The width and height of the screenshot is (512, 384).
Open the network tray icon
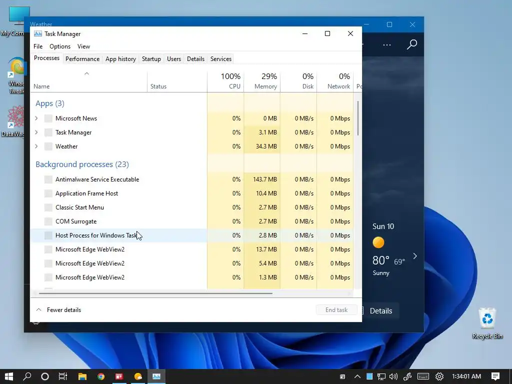381,376
